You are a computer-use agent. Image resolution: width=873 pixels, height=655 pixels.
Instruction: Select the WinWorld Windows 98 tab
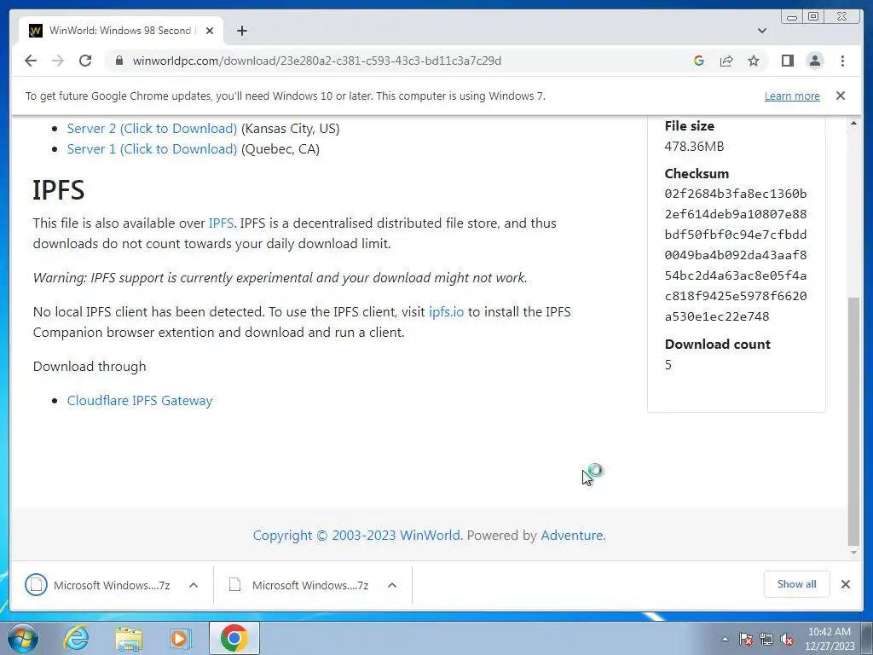(x=119, y=31)
